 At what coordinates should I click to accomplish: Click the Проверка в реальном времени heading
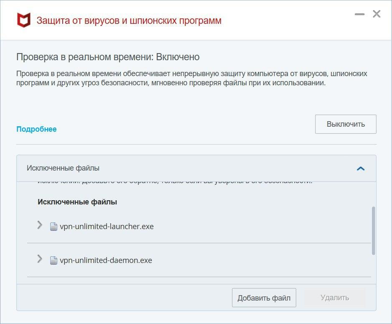coord(108,57)
